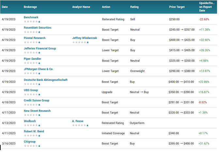219x153 pixels.
Task: Click the star rating under Piper Sandler
Action: coord(31,63)
